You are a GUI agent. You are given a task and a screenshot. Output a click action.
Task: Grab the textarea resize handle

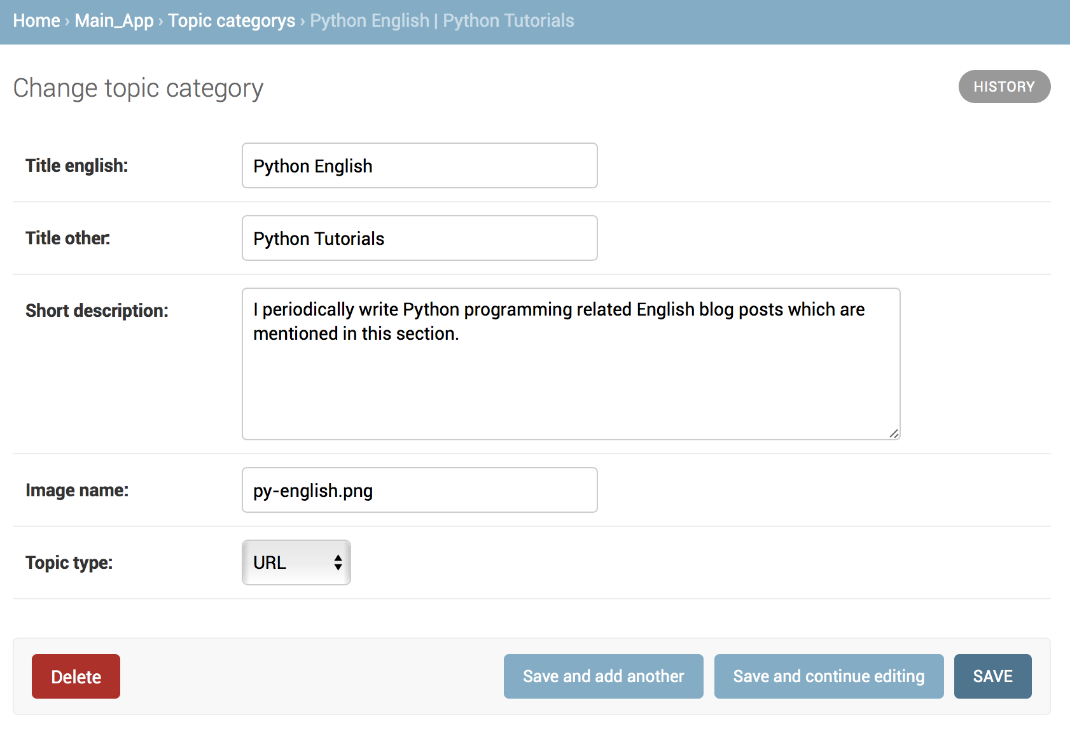(894, 433)
